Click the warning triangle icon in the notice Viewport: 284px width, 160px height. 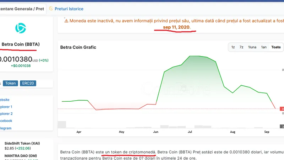(x=66, y=21)
